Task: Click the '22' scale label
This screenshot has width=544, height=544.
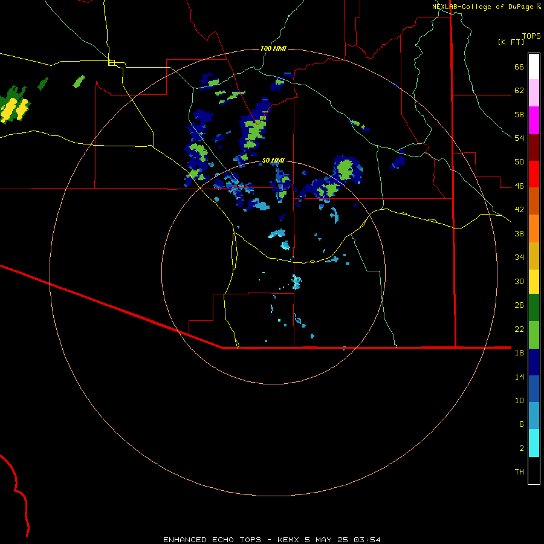Action: (519, 329)
